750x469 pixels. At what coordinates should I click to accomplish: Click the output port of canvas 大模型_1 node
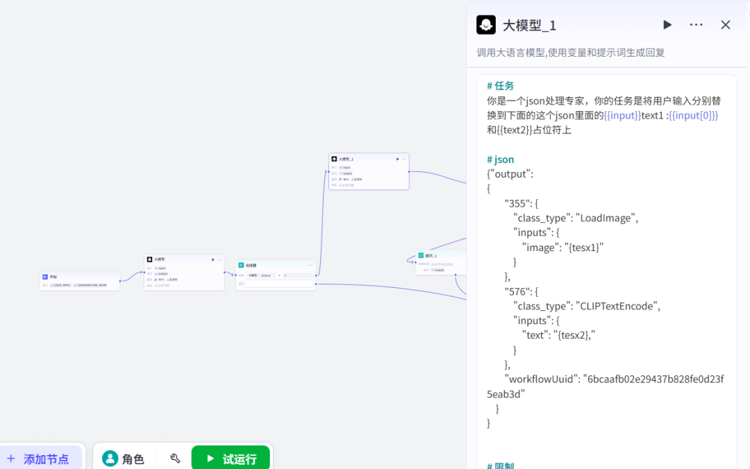(410, 171)
